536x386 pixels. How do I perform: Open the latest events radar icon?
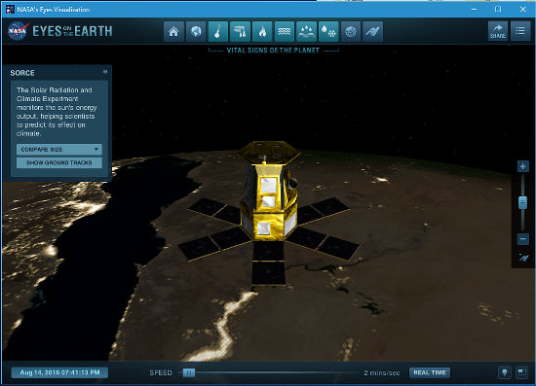pyautogui.click(x=351, y=32)
